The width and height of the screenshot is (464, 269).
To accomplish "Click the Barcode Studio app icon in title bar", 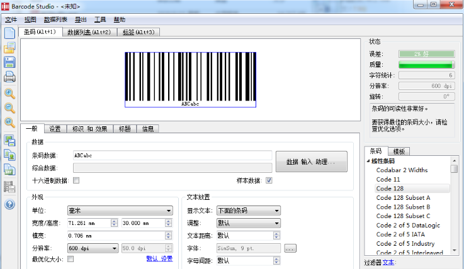I will 6,6.
